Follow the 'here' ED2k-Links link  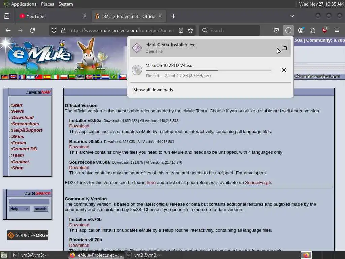pos(151,182)
